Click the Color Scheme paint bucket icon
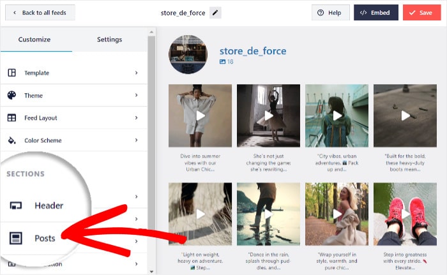This screenshot has width=447, height=275. click(11, 140)
